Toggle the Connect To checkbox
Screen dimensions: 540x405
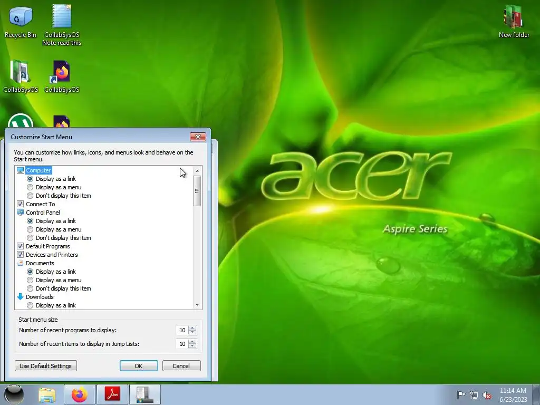point(21,204)
